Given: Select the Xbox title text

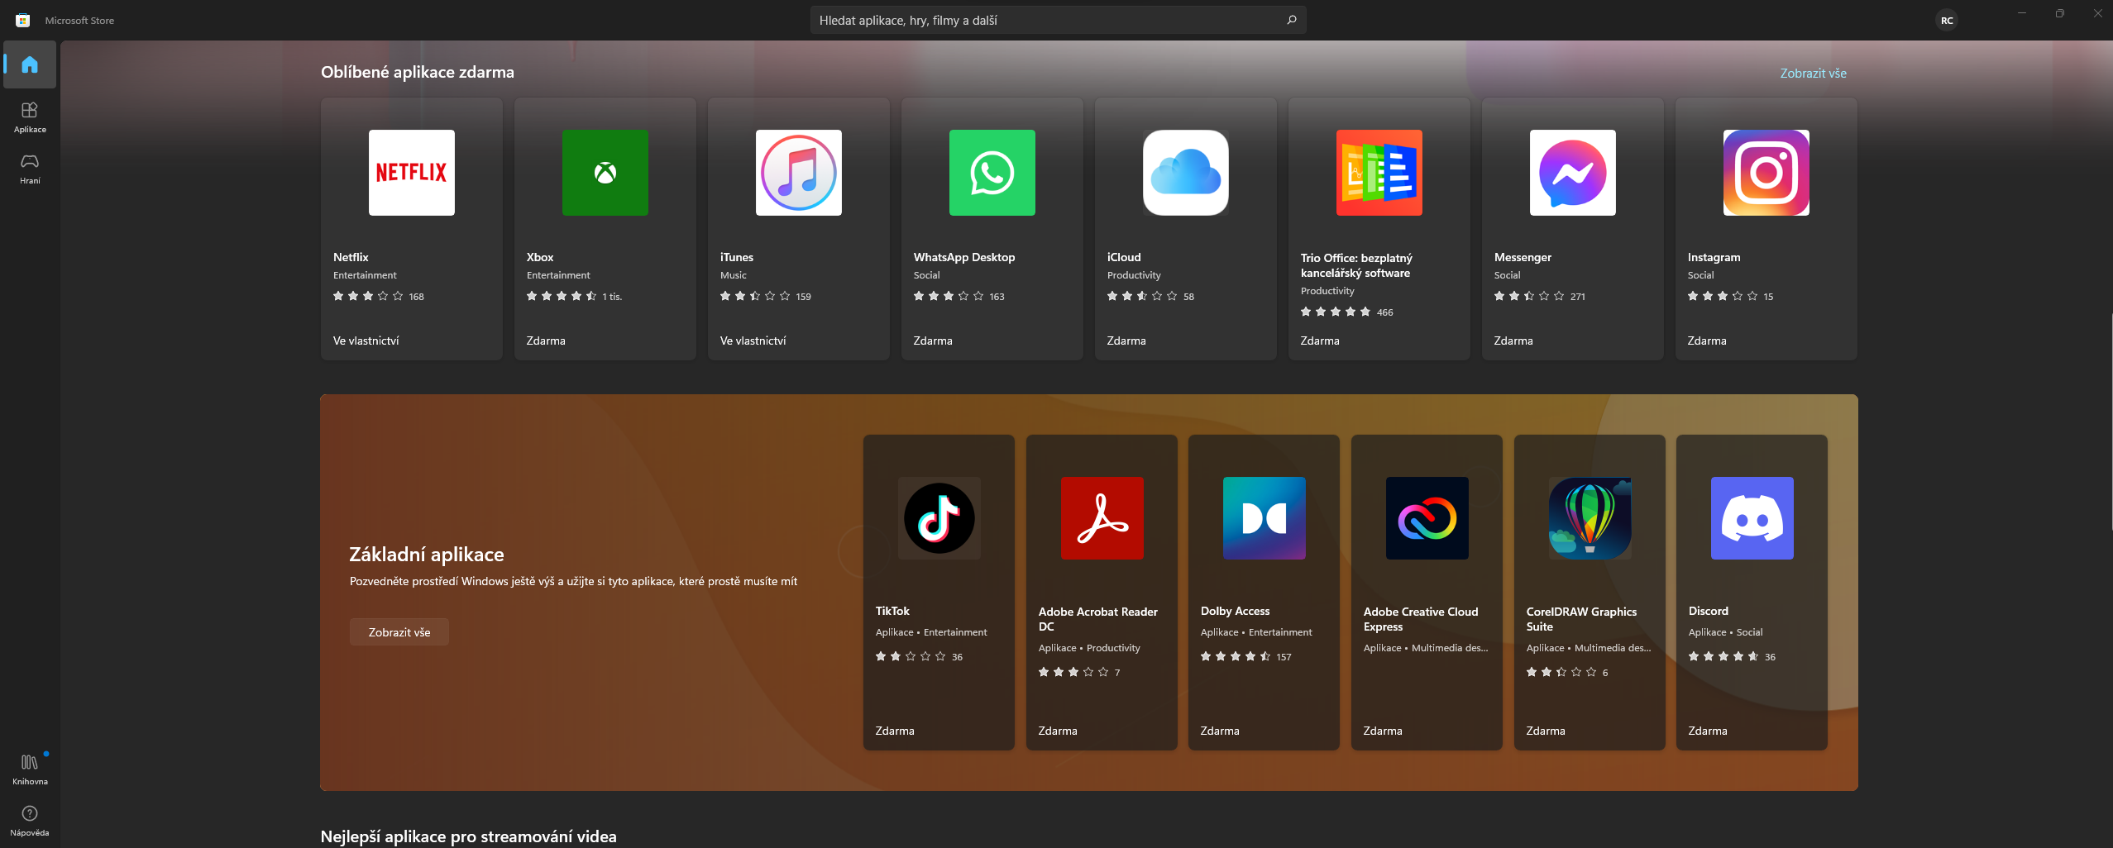Looking at the screenshot, I should [x=540, y=257].
